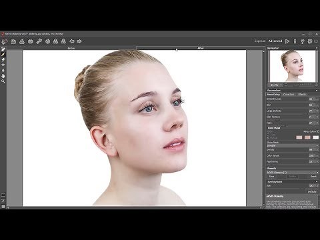Select the droplet Blur tool

(3, 70)
